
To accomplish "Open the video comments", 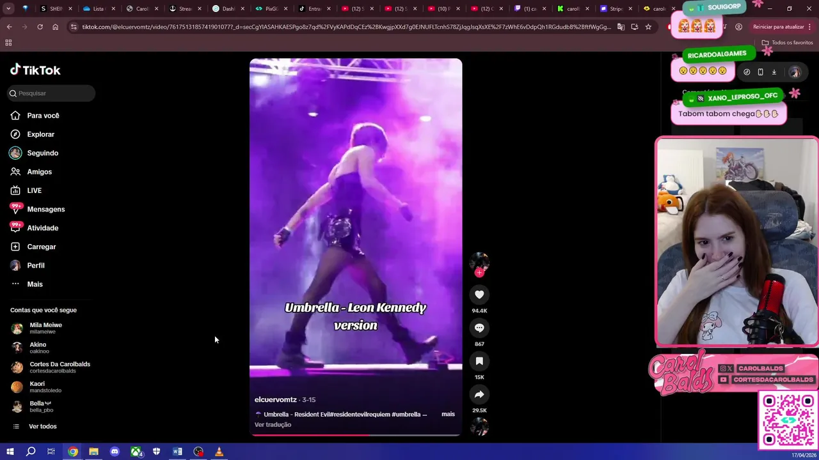I will 479,328.
